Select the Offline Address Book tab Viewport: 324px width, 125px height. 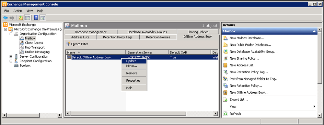pos(198,37)
